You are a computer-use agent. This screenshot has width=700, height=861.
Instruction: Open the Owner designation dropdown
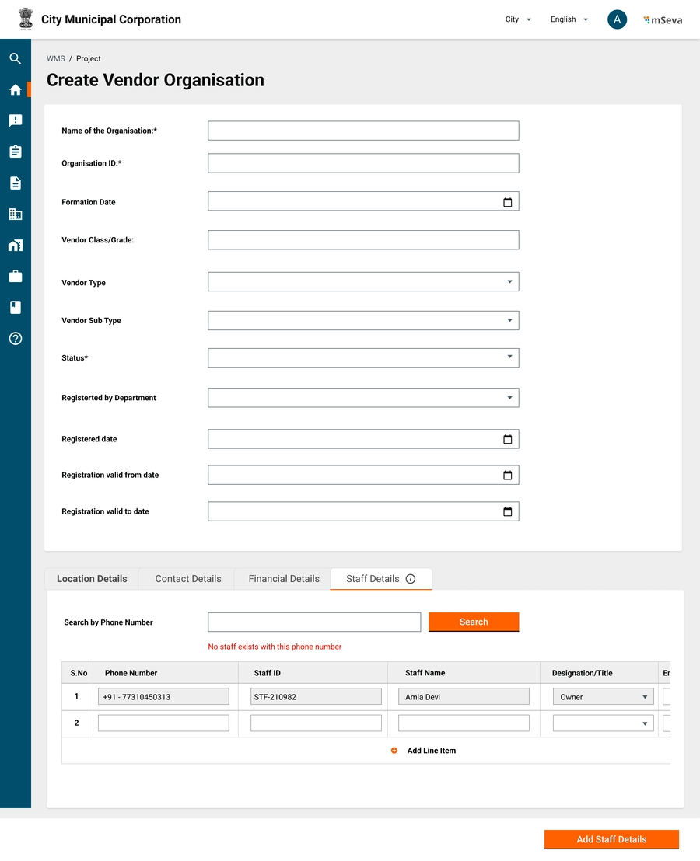tap(603, 697)
